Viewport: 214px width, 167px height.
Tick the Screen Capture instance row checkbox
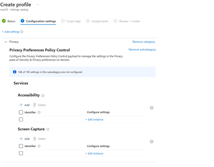click(21, 153)
